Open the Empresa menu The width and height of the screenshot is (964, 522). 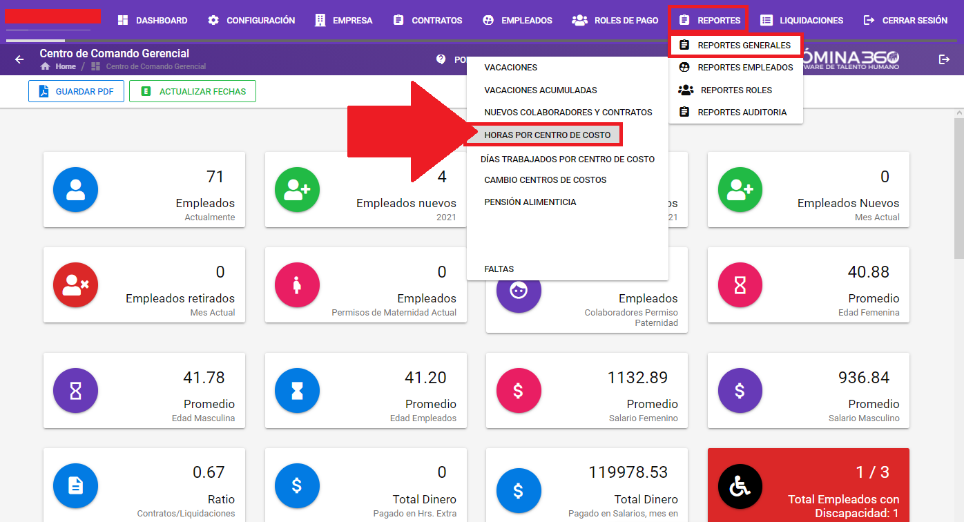pyautogui.click(x=343, y=20)
